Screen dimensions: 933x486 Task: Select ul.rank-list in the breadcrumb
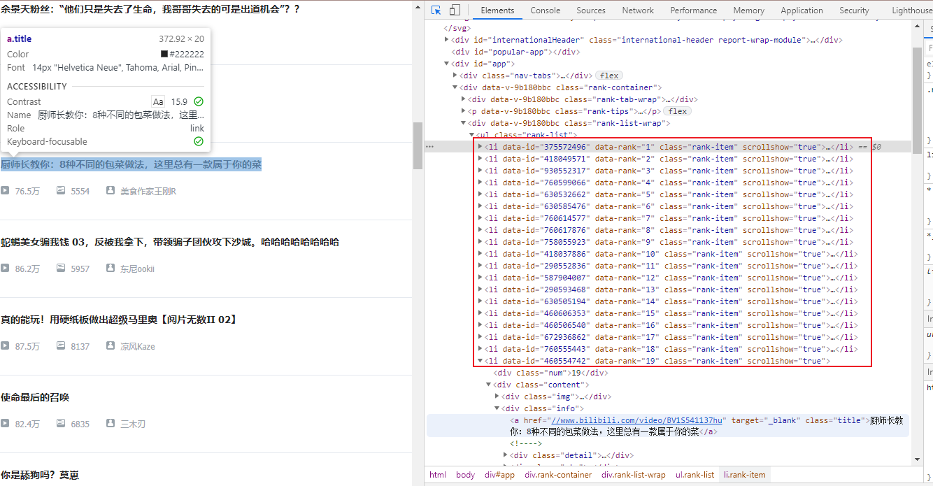pos(695,475)
